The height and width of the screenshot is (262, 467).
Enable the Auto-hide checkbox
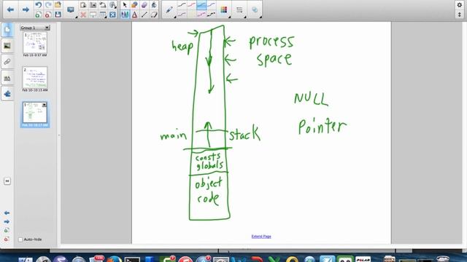click(20, 239)
